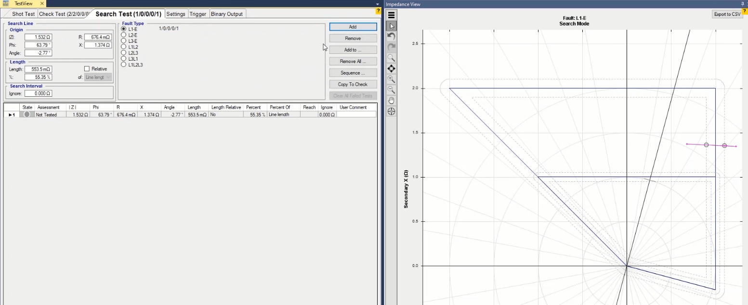Viewport: 748px width, 305px height.
Task: Switch to the Shot Test tab
Action: point(23,14)
